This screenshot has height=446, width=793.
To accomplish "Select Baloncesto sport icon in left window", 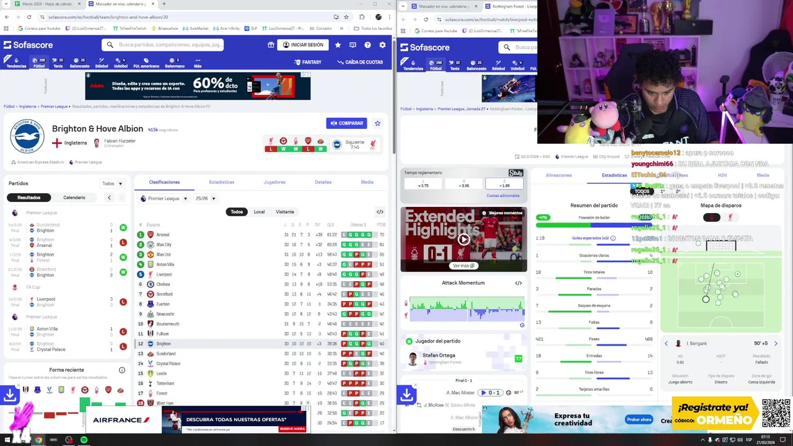I will [x=79, y=63].
